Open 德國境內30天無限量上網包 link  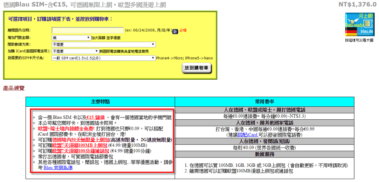click(x=80, y=140)
